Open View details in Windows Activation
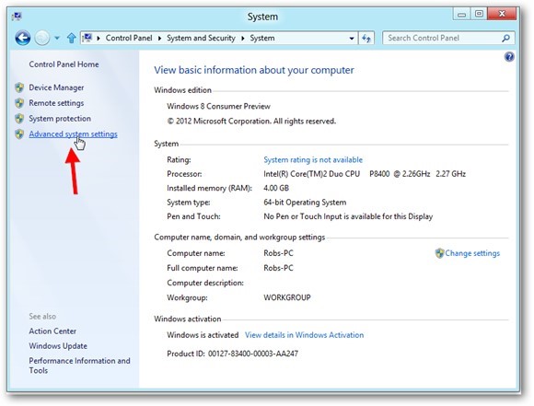The width and height of the screenshot is (534, 406). [304, 335]
